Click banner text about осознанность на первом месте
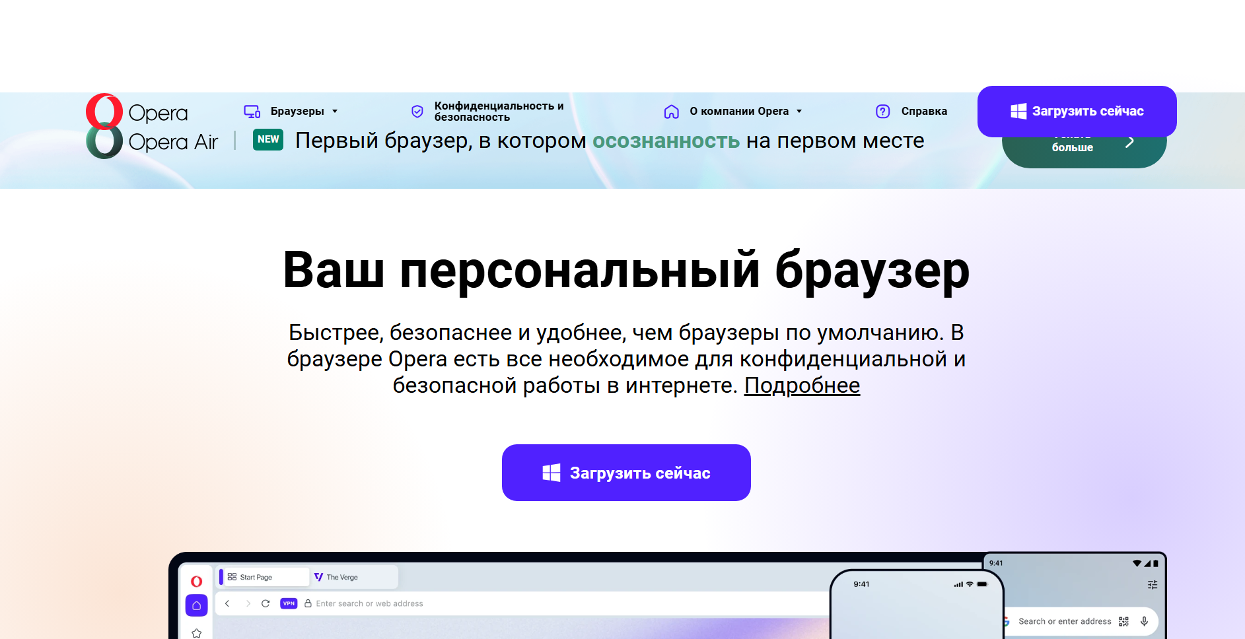The height and width of the screenshot is (639, 1245). coord(610,141)
